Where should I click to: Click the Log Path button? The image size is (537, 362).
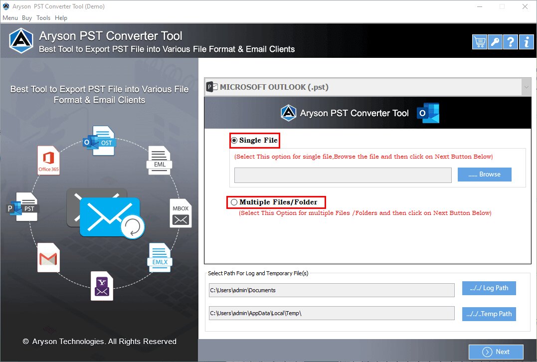(x=489, y=288)
